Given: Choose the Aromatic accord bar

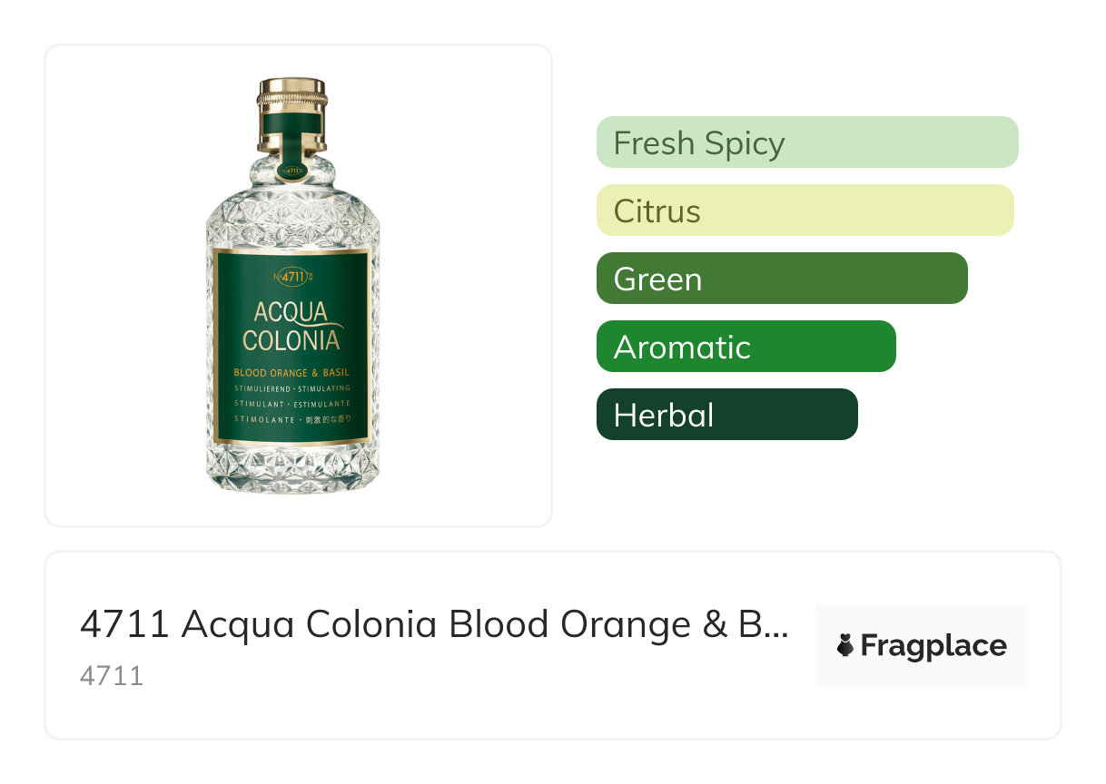Looking at the screenshot, I should (x=746, y=347).
